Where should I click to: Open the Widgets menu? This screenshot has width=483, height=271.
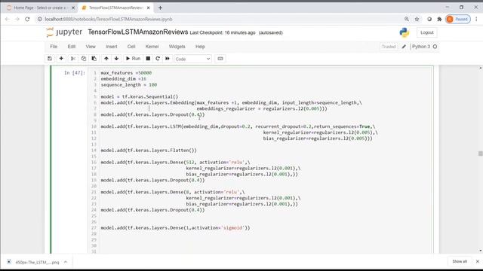tap(177, 47)
